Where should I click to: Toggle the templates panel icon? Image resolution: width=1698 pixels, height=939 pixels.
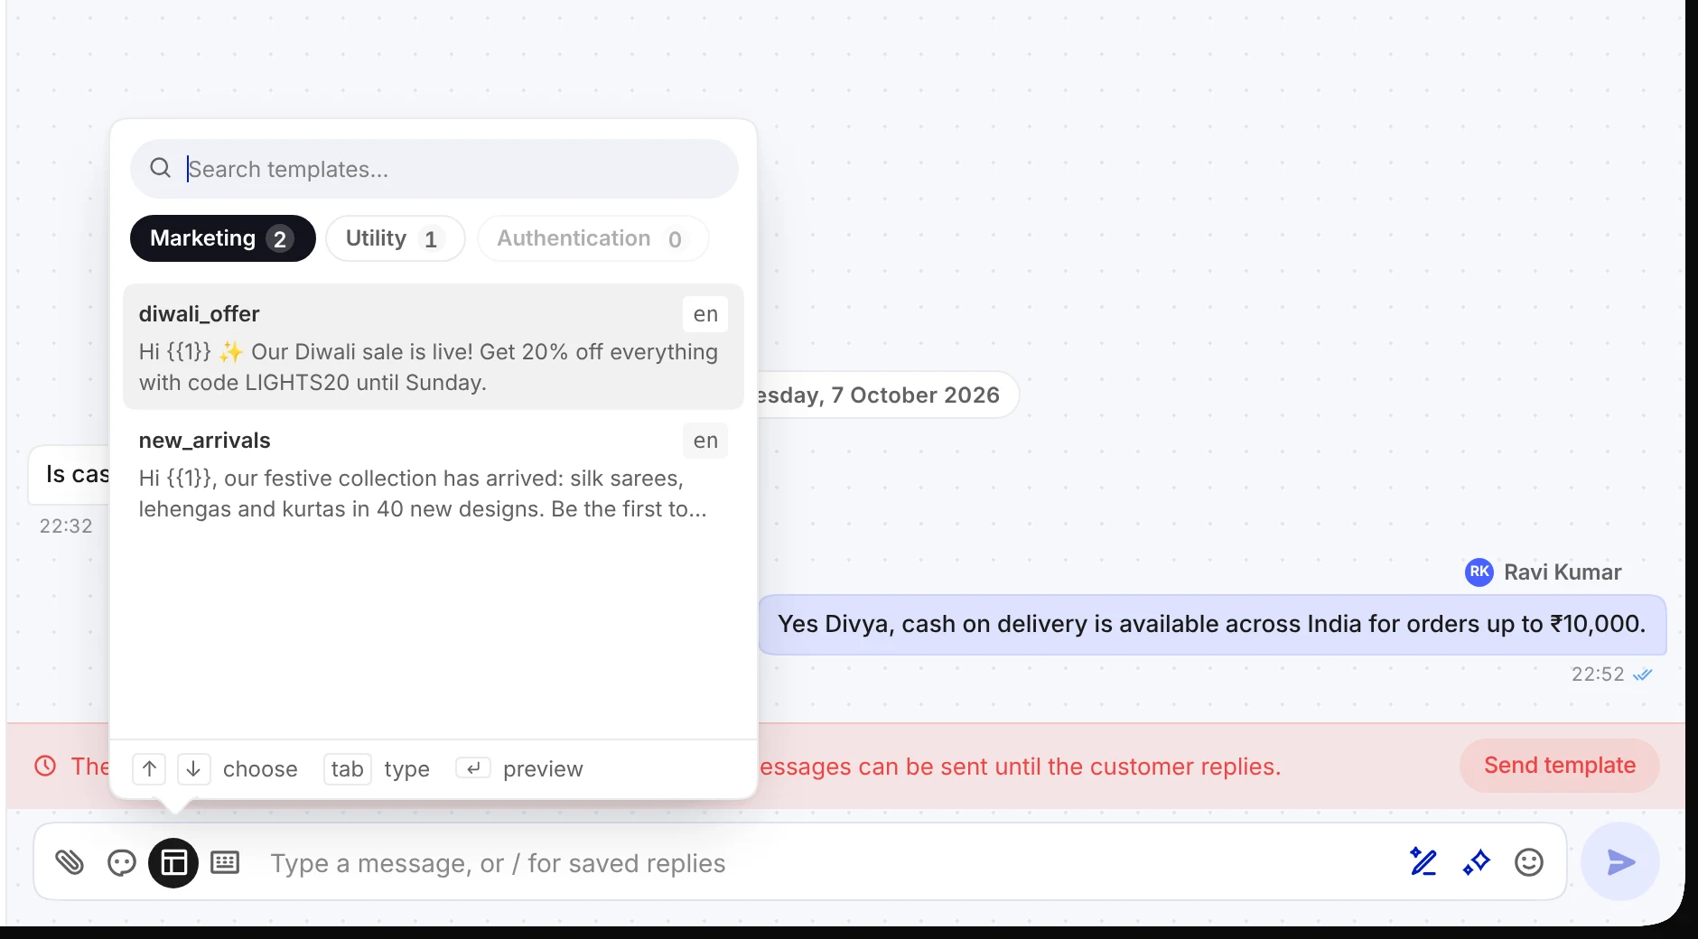pos(173,863)
